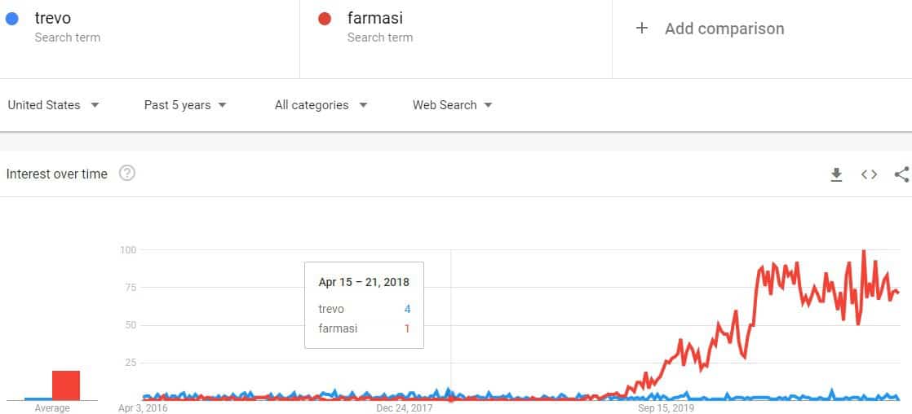Share the Interest over time chart
The height and width of the screenshot is (414, 912).
902,174
